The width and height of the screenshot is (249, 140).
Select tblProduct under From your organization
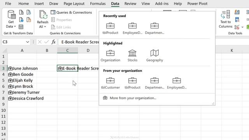pyautogui.click(x=132, y=83)
